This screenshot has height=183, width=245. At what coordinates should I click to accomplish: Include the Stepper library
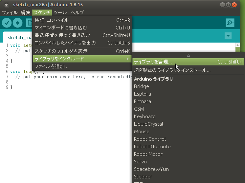pyautogui.click(x=188, y=176)
